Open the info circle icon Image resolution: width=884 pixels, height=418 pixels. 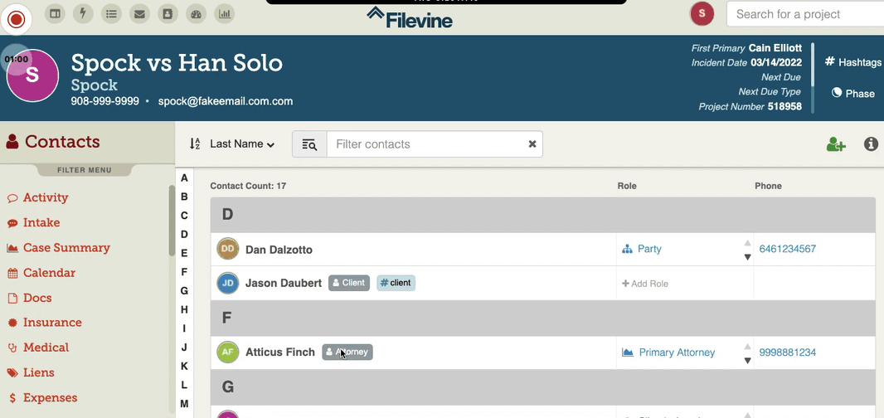[871, 144]
